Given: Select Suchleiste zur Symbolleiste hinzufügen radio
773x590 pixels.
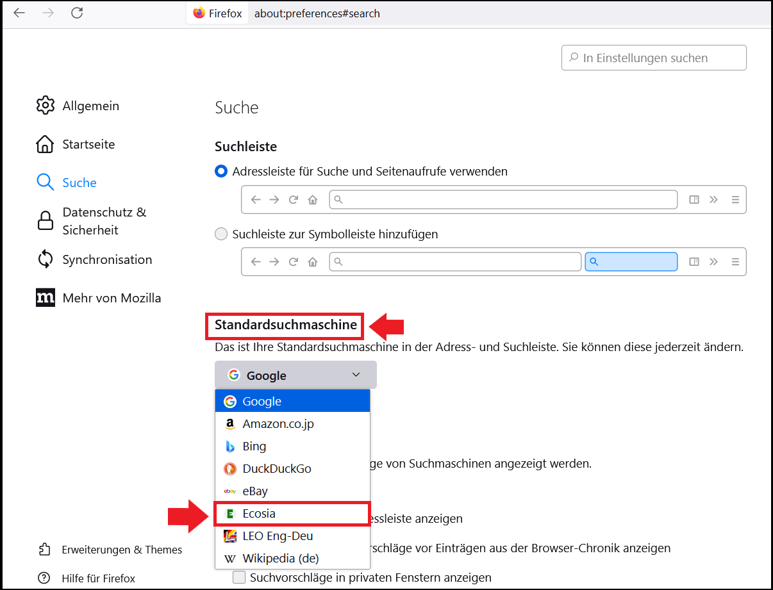Looking at the screenshot, I should coord(221,234).
